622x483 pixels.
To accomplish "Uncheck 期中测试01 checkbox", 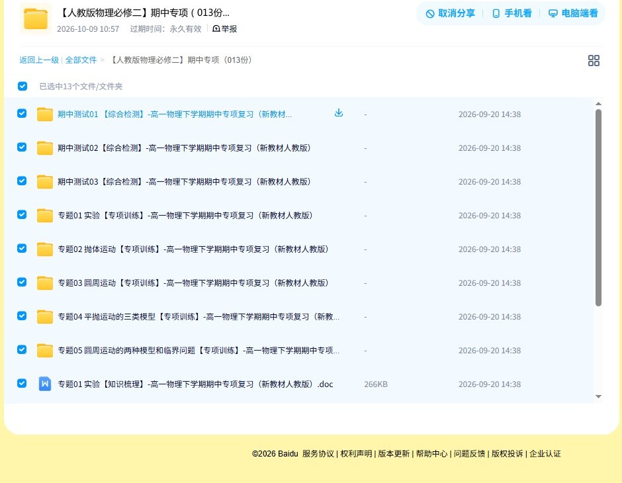I will [22, 113].
